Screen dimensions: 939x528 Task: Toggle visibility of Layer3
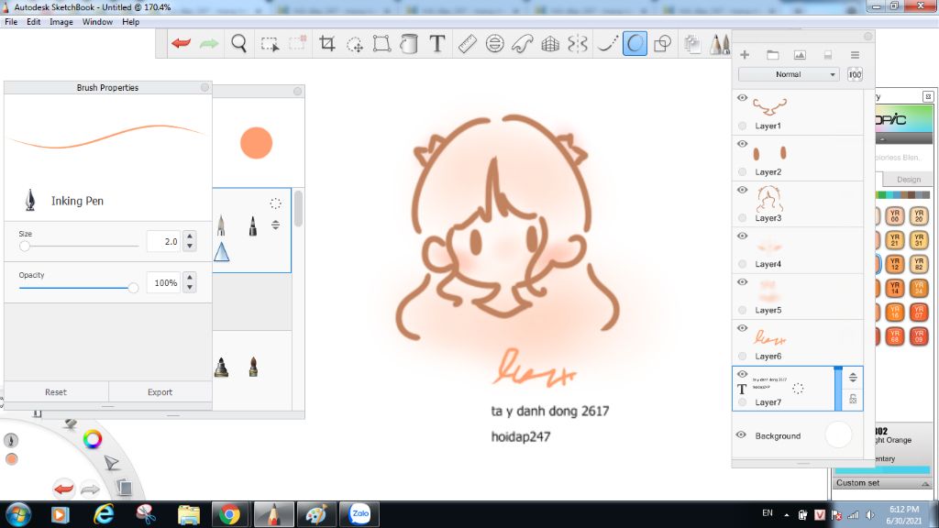742,190
